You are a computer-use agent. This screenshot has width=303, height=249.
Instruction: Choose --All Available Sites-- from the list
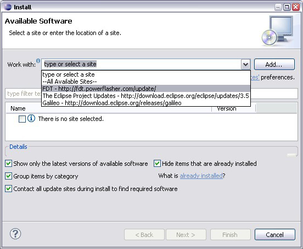(x=146, y=82)
